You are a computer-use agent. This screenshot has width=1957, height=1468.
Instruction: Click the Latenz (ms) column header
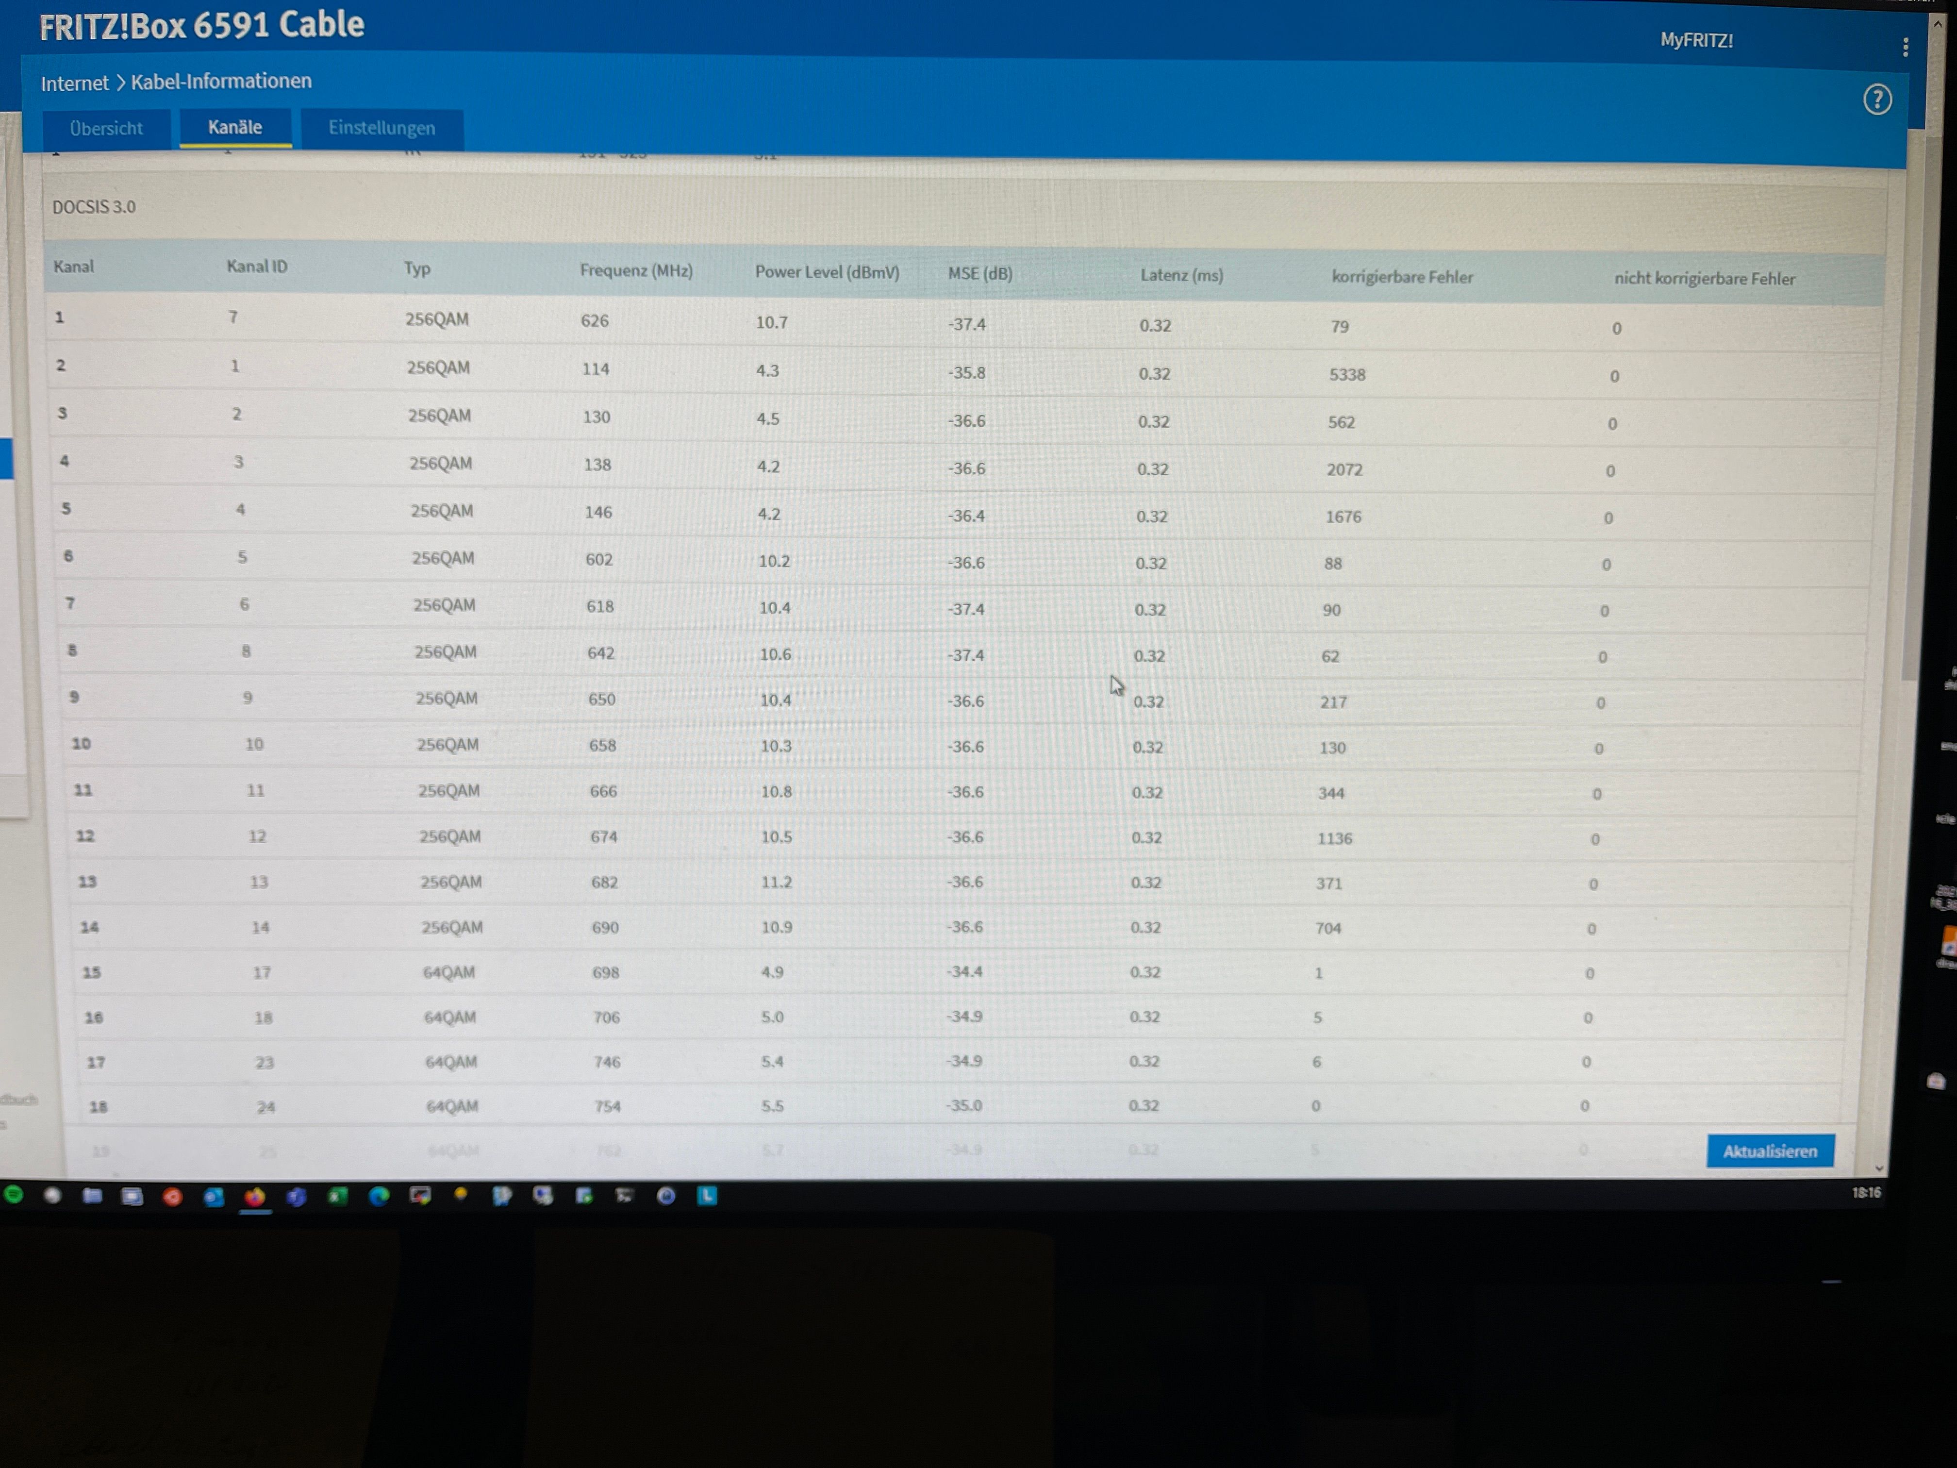(1182, 275)
